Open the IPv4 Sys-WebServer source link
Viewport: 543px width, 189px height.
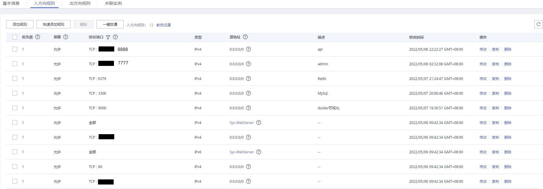[x=242, y=123]
